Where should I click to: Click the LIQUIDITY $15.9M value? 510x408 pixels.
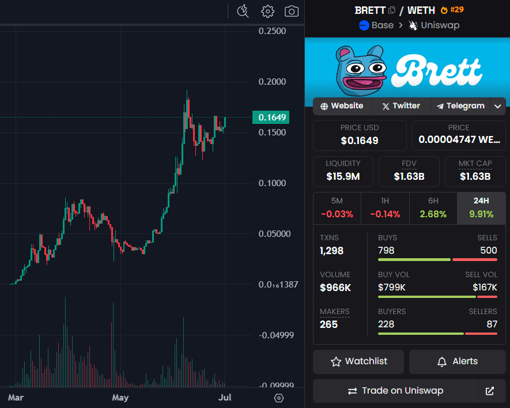pyautogui.click(x=343, y=177)
